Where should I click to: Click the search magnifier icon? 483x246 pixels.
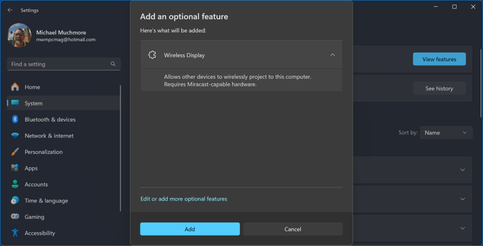click(113, 64)
